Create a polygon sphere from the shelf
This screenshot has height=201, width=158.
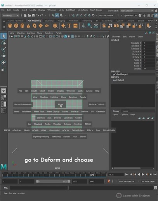click(10, 26)
